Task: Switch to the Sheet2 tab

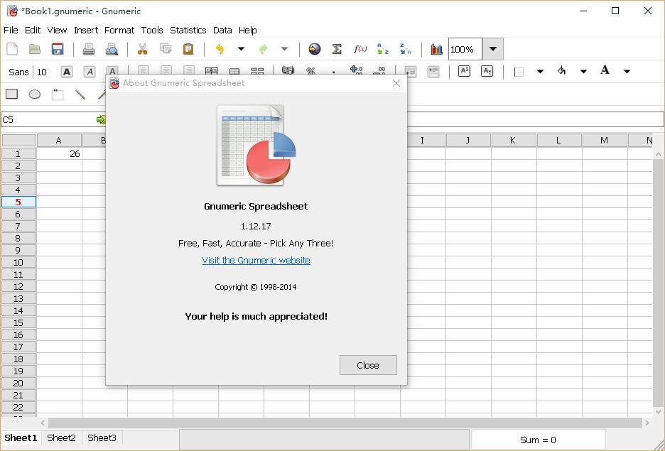Action: tap(61, 438)
